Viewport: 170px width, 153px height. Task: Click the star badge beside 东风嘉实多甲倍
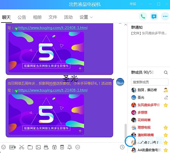point(166,105)
